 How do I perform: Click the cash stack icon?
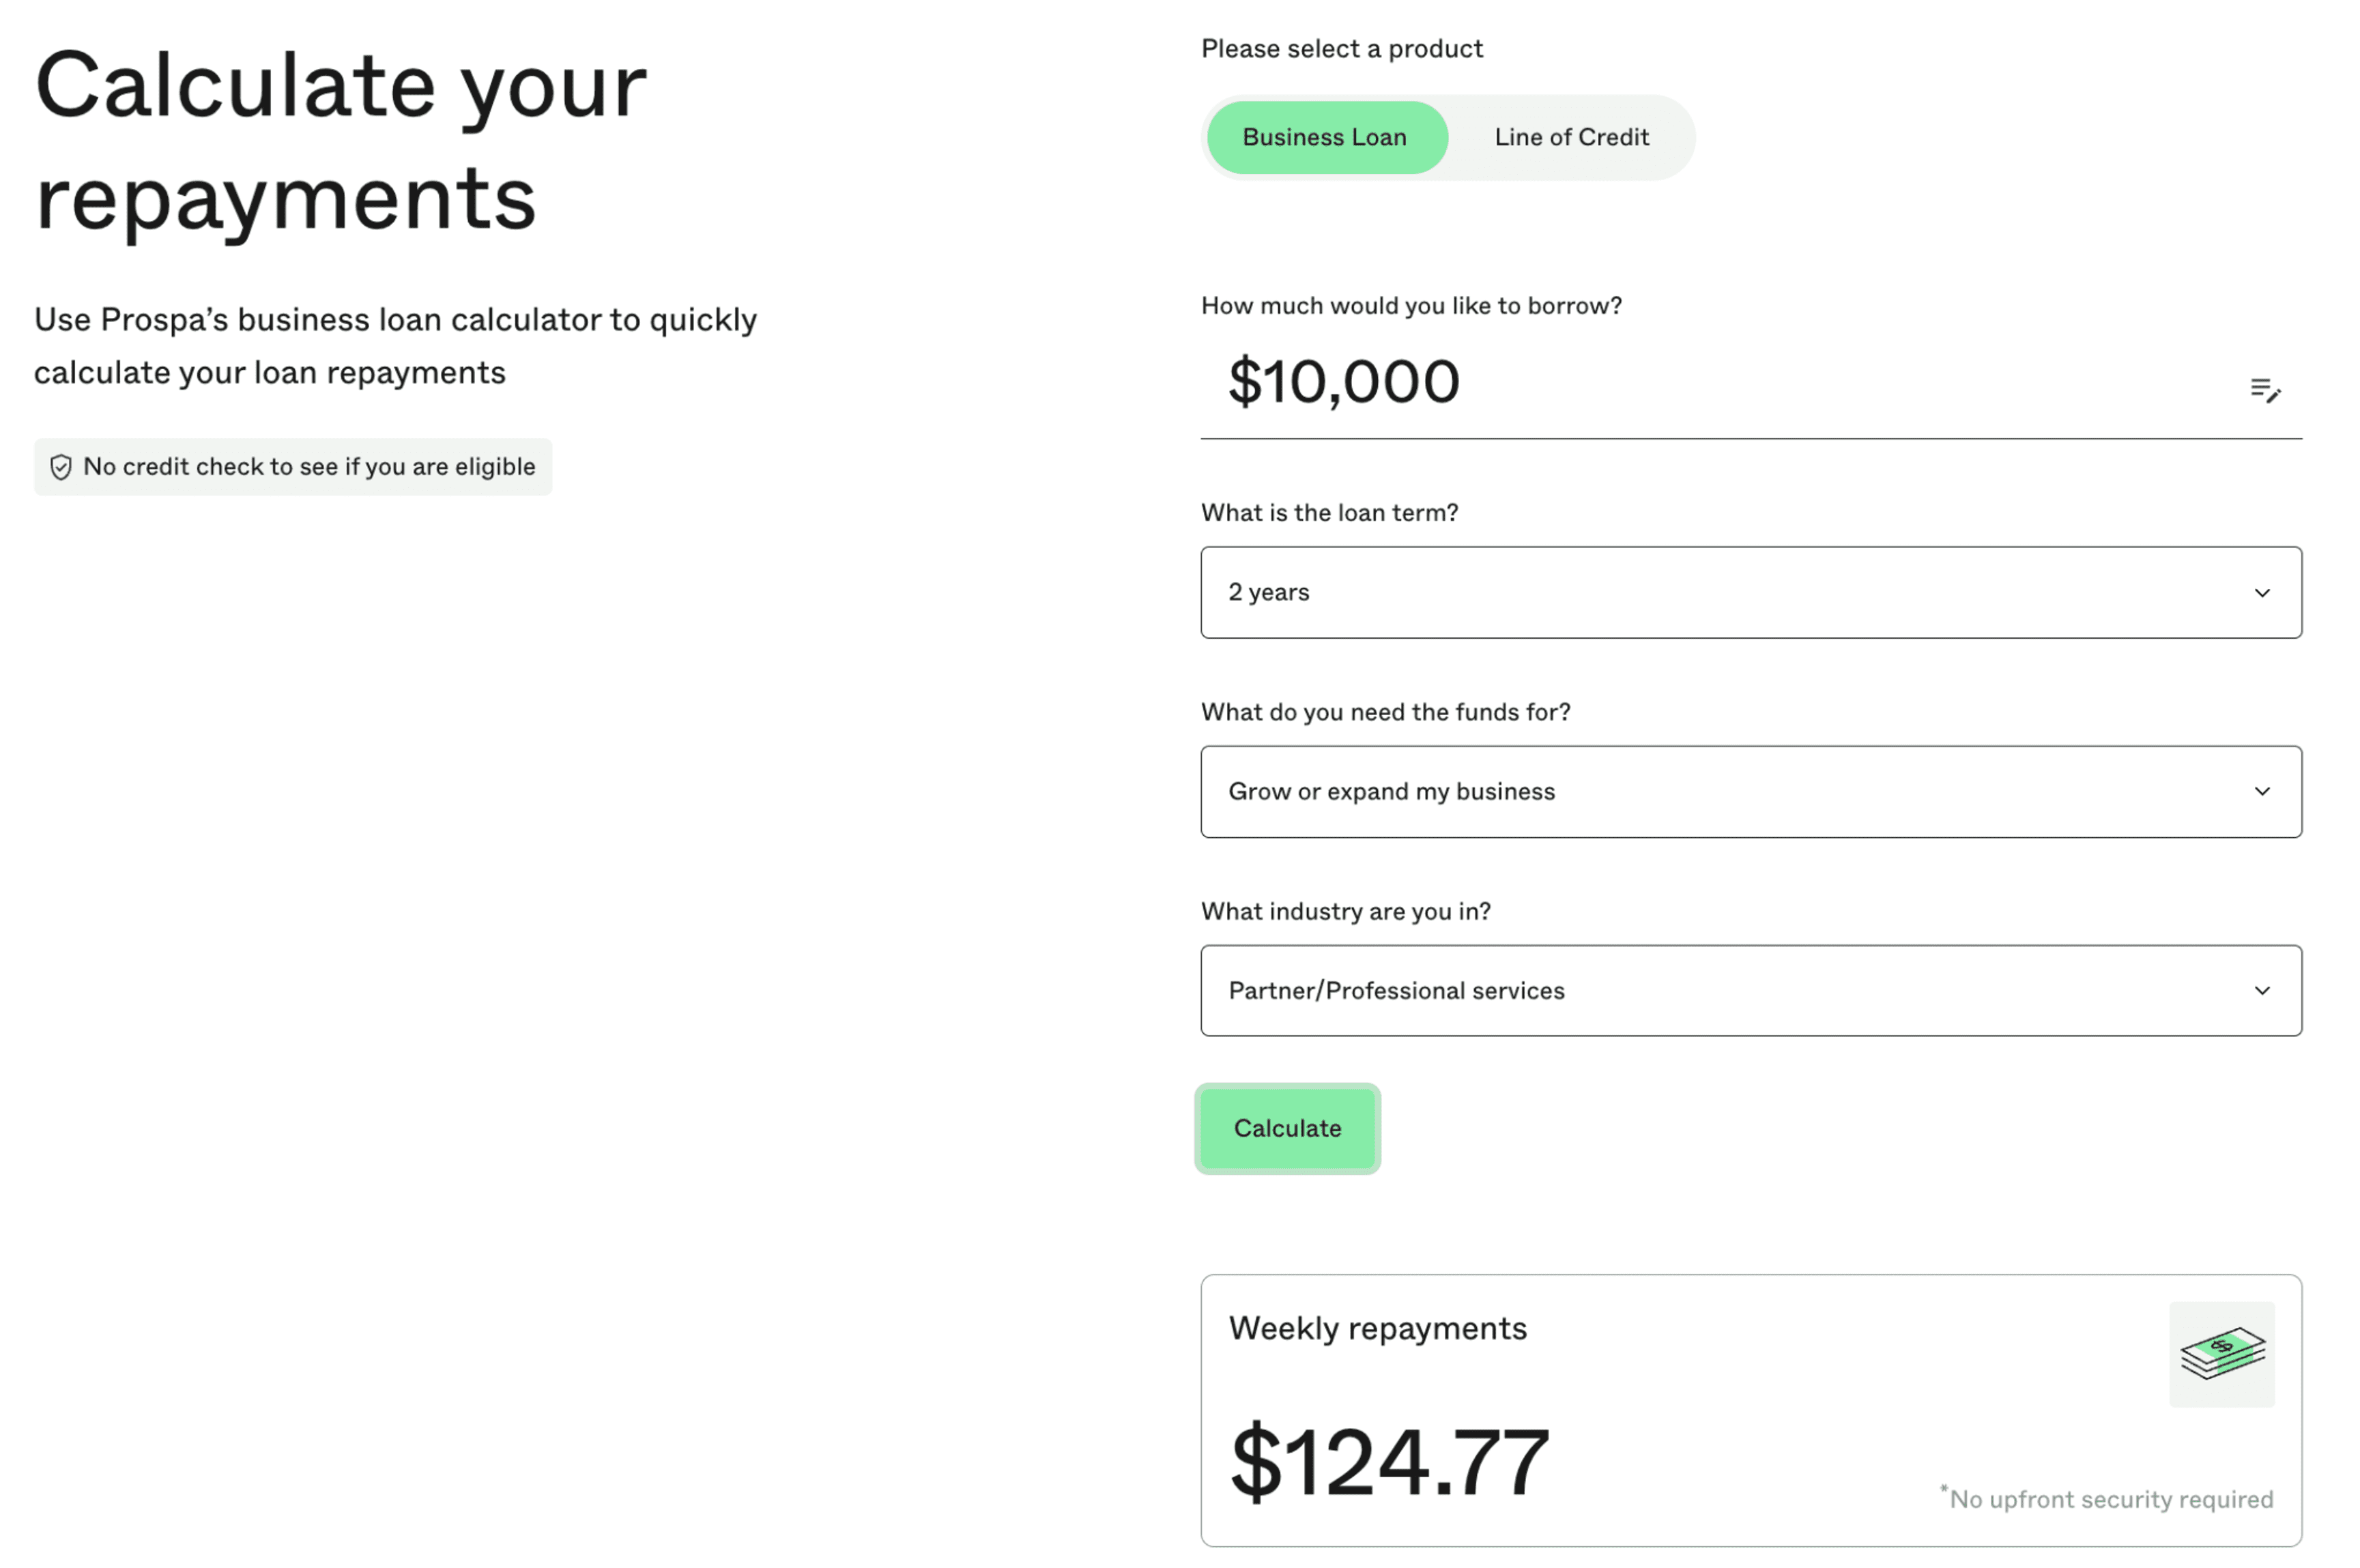2222,1354
